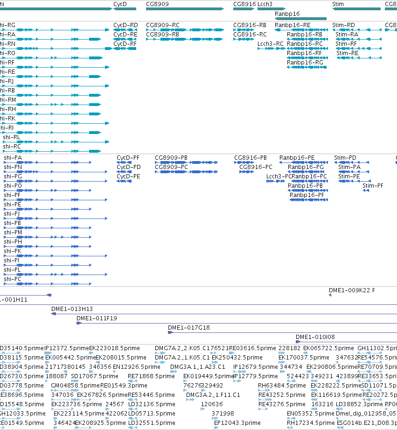Select transcript shi-RC
This screenshot has height=430, width=397.
(12, 146)
